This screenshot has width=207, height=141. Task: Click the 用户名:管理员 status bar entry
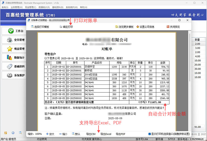pos(8,139)
